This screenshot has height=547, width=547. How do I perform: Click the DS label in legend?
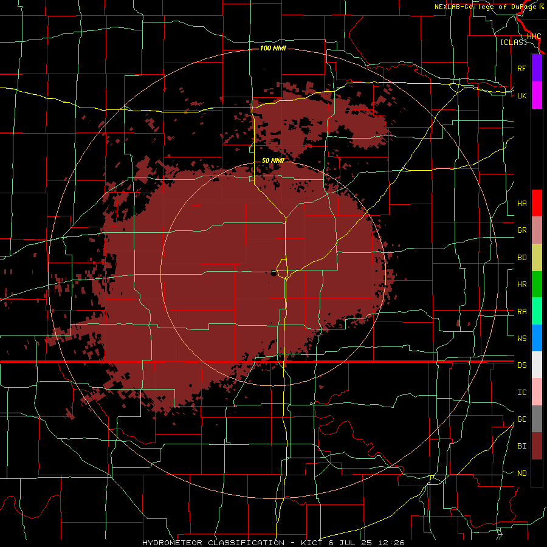click(521, 365)
